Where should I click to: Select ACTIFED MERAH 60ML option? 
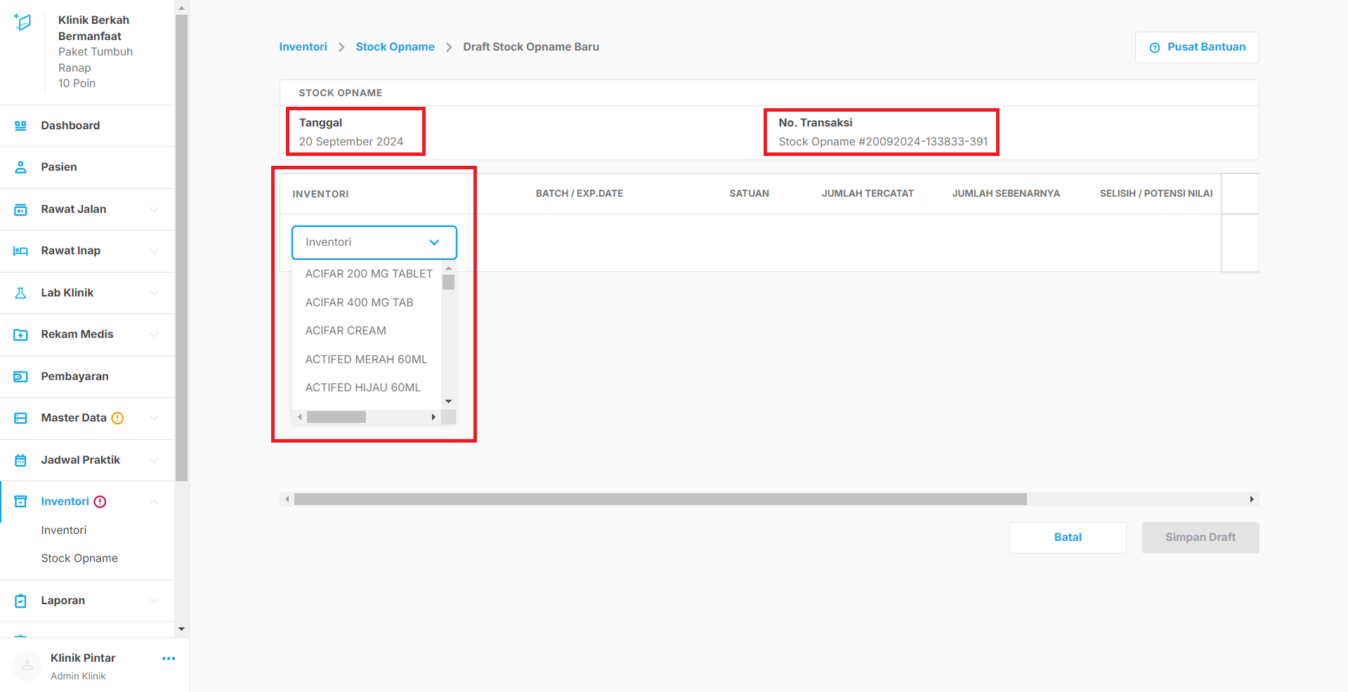click(x=366, y=360)
